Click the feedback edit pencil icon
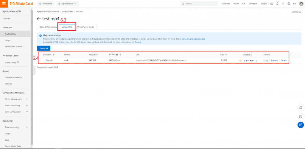 click(x=301, y=107)
